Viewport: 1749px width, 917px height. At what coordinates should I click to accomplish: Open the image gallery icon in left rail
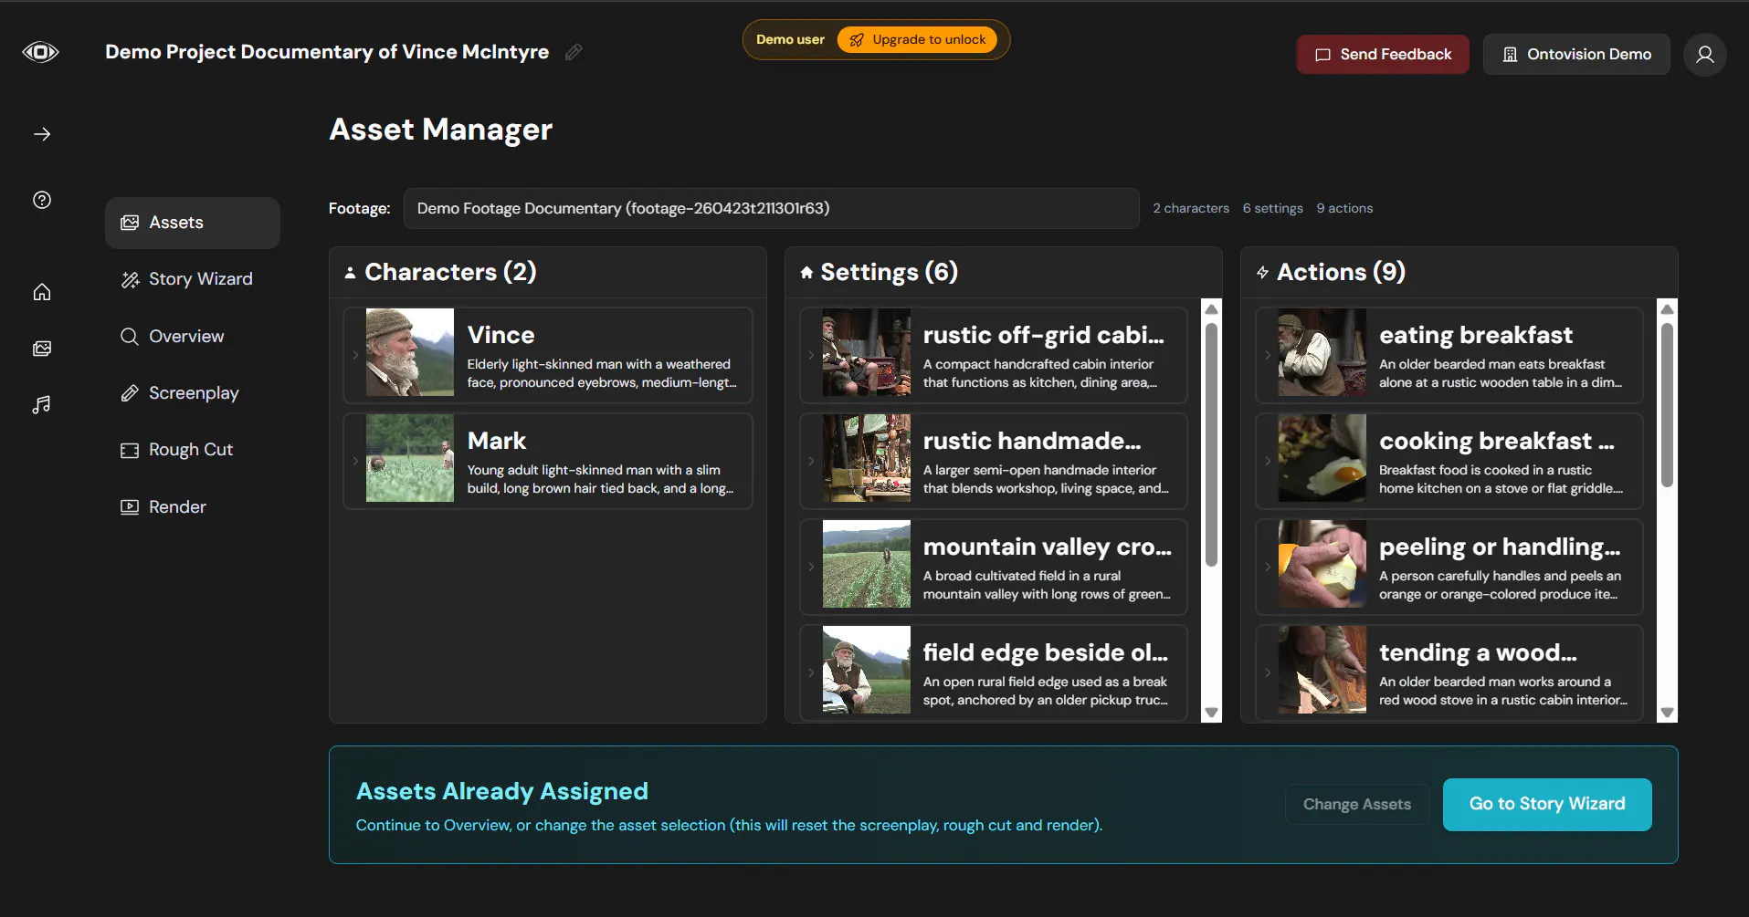coord(42,349)
